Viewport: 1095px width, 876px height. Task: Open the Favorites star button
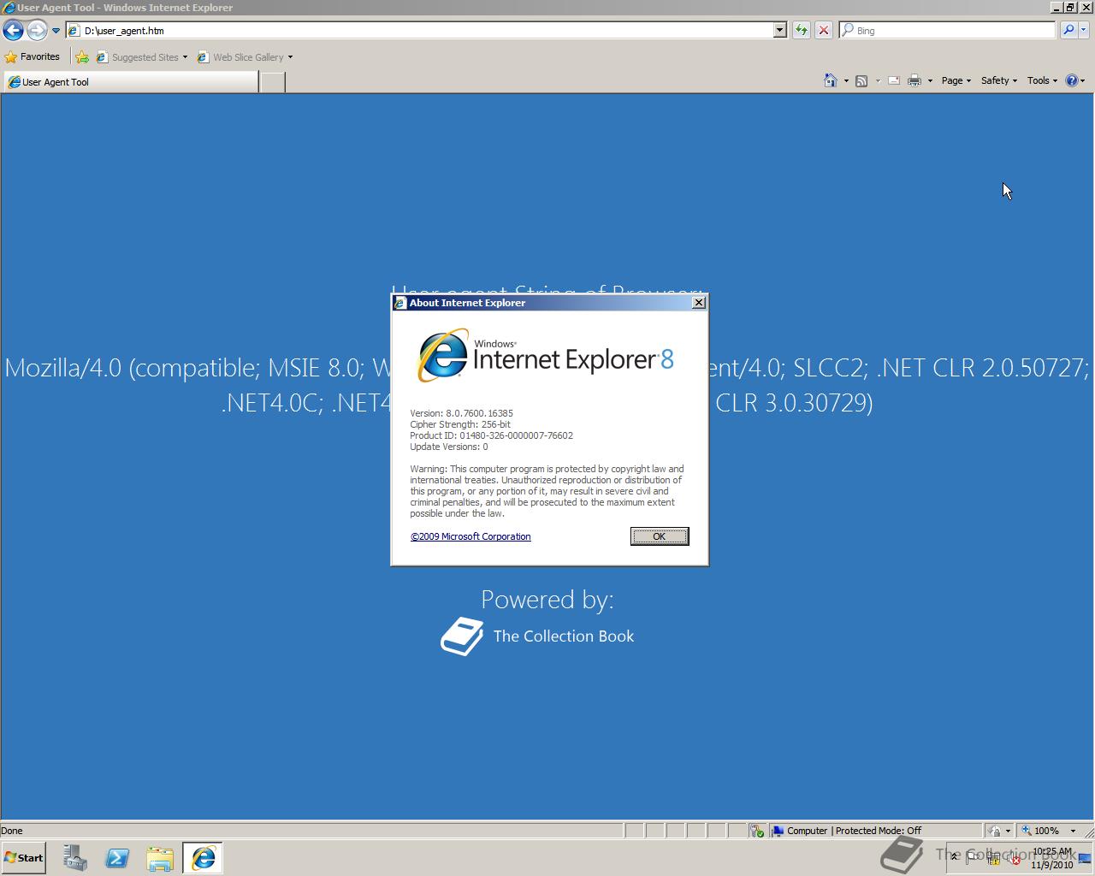pyautogui.click(x=33, y=56)
